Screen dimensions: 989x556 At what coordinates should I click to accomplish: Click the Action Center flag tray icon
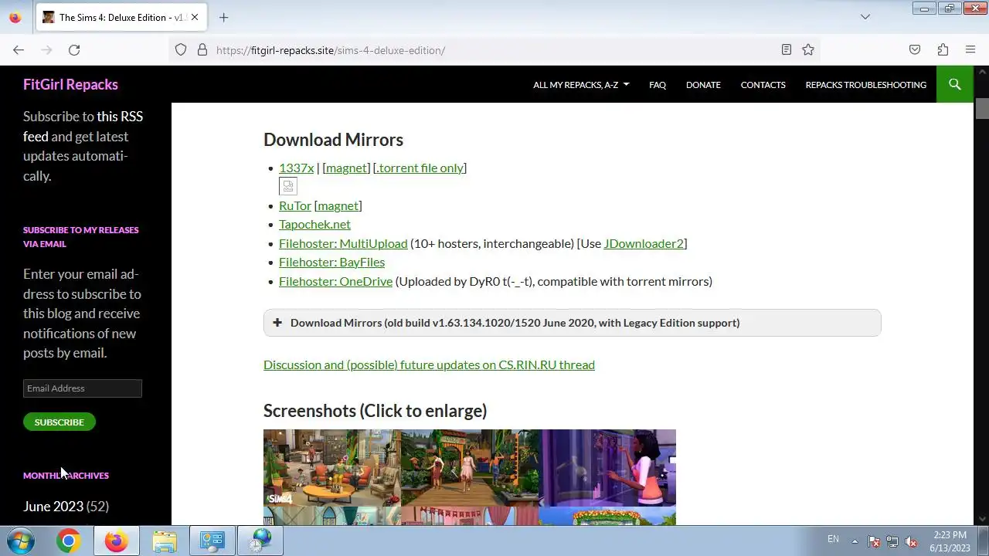click(874, 541)
